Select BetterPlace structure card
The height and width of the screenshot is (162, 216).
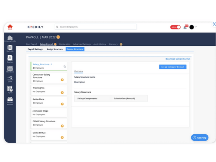[49, 102]
